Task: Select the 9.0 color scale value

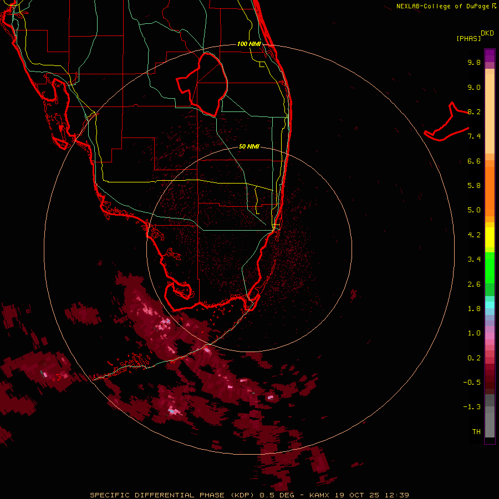Action: (474, 87)
